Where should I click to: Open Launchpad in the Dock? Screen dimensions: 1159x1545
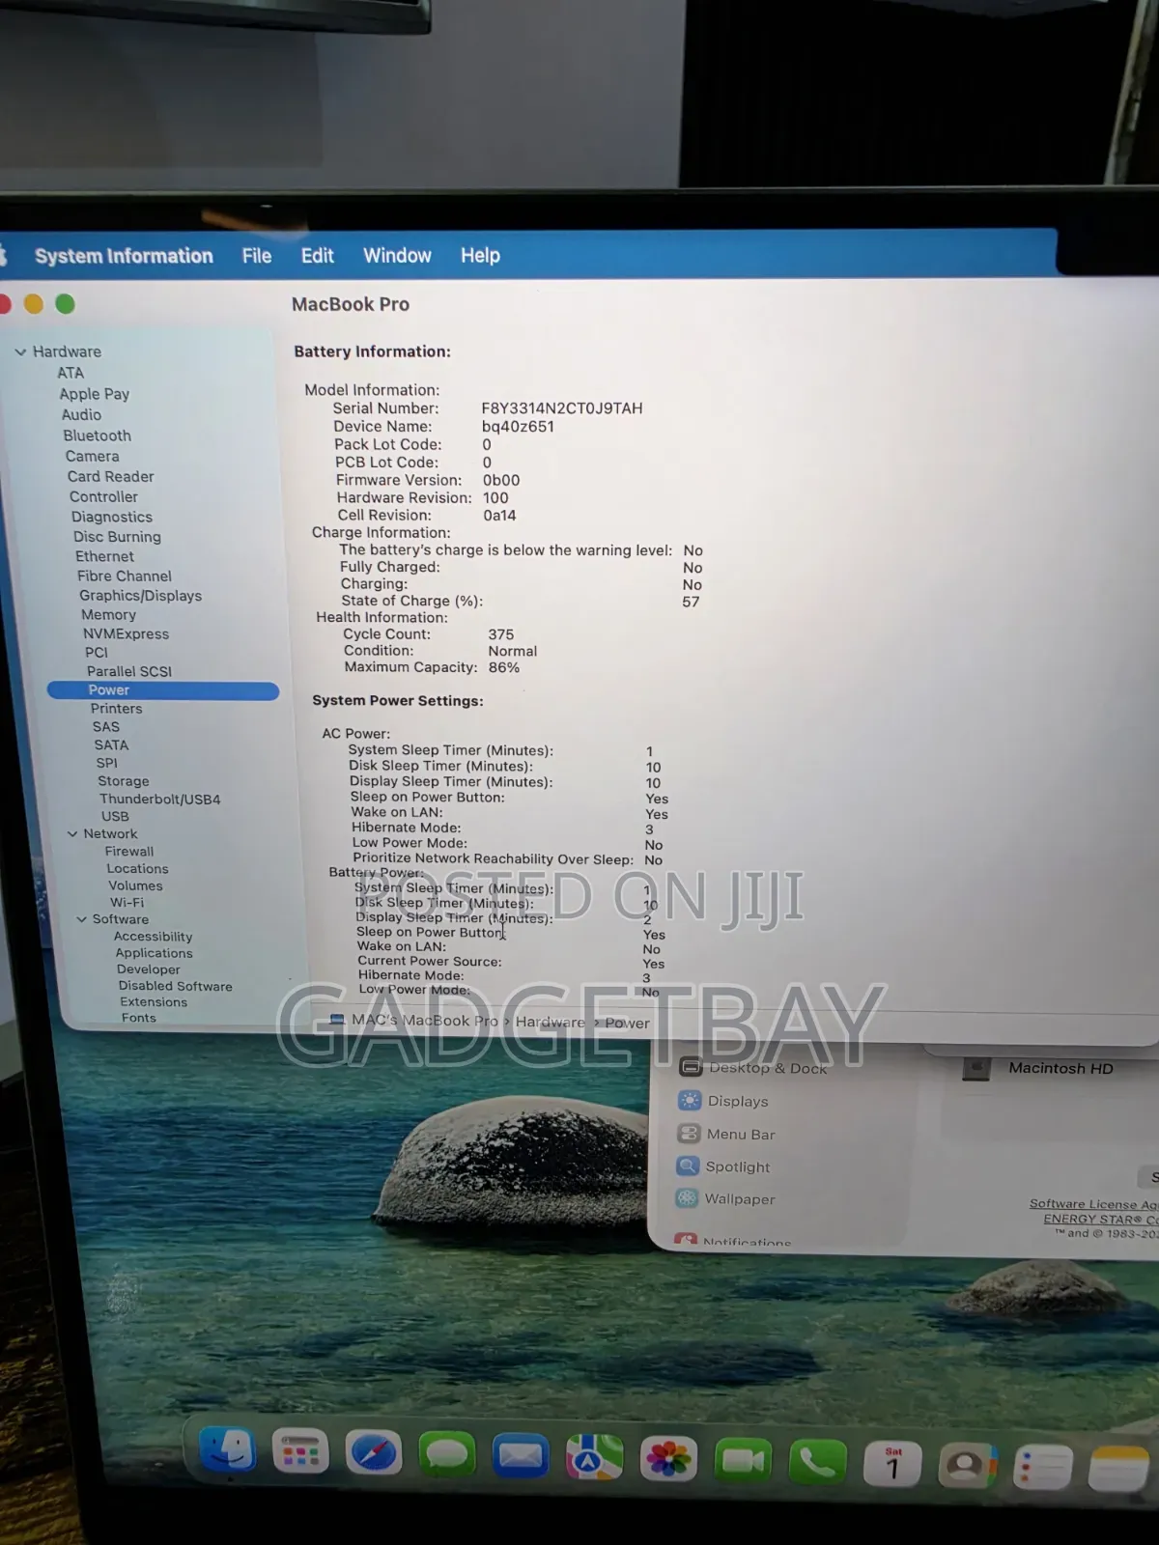300,1452
